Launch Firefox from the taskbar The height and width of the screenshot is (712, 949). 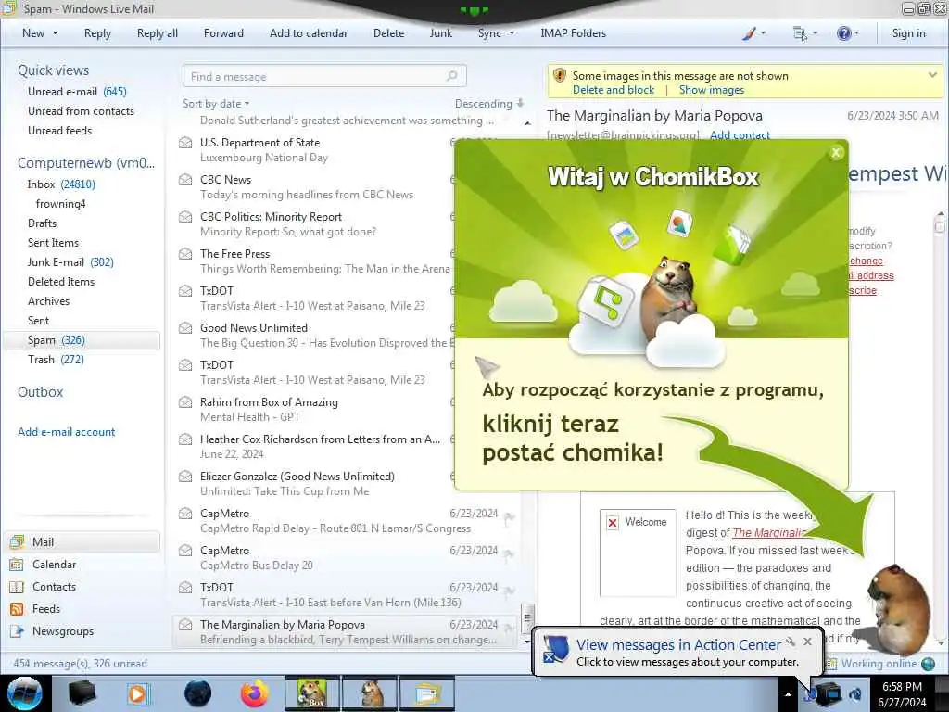255,693
